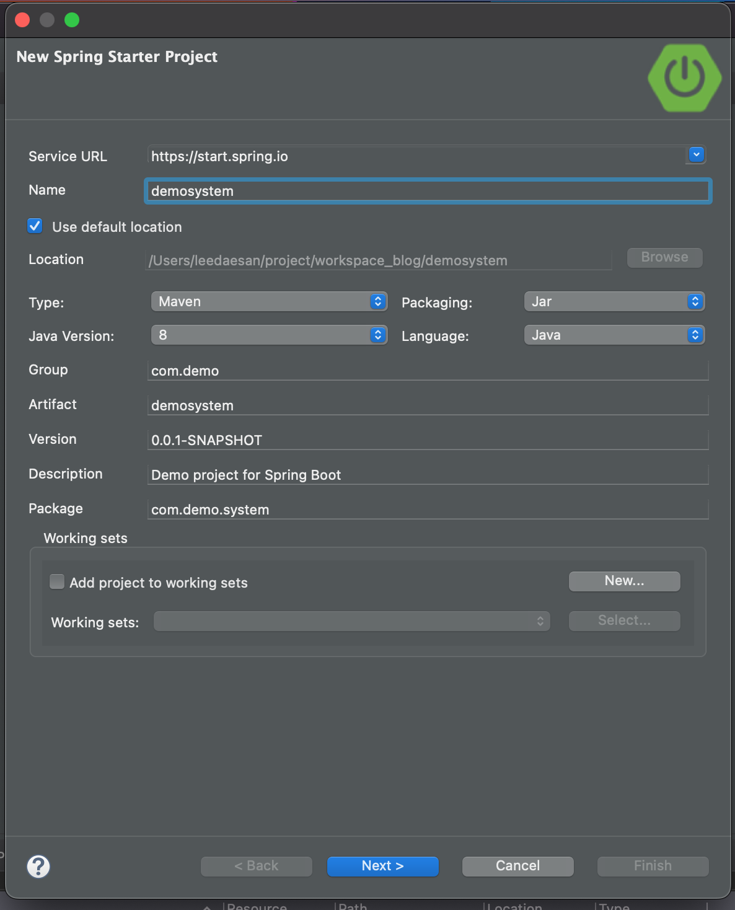Viewport: 735px width, 910px height.
Task: Click the "Working sets" group heading
Action: [x=86, y=538]
